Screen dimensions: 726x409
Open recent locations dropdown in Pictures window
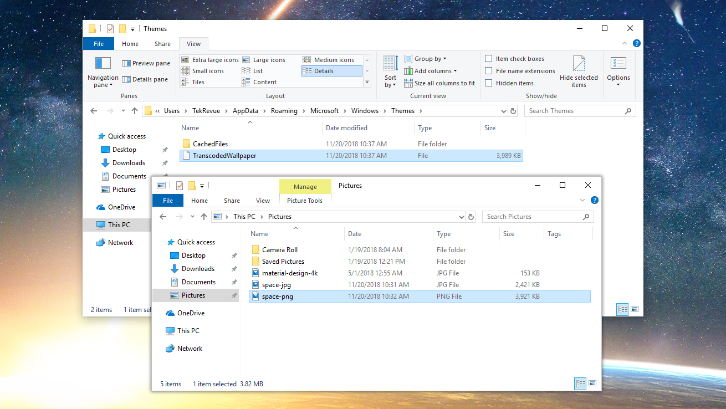coord(192,217)
